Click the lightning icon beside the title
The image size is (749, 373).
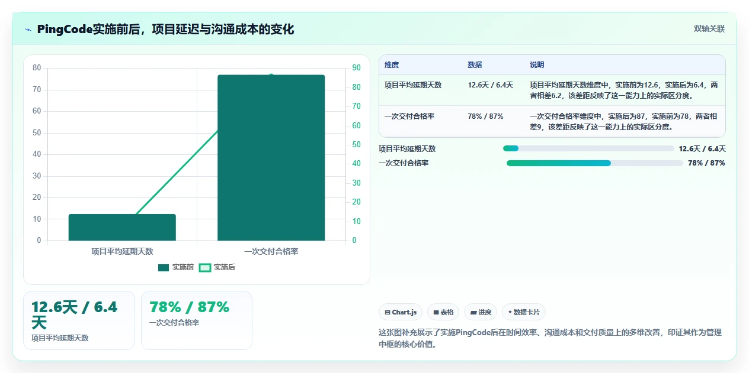[x=28, y=30]
